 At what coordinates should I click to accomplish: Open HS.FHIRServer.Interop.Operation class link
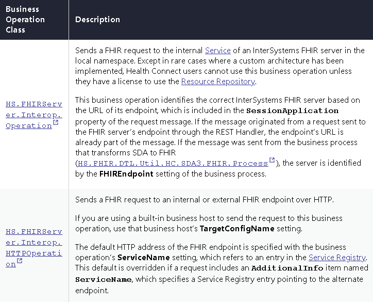pyautogui.click(x=33, y=115)
